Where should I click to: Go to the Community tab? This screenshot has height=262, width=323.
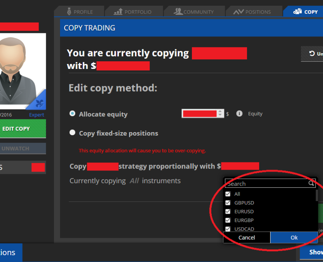(x=194, y=12)
